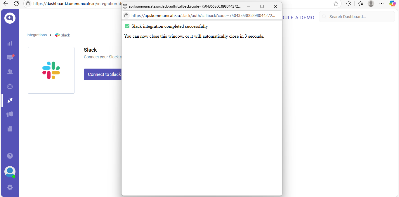Open the browser three-dots menu
The width and height of the screenshot is (399, 197).
381,4
